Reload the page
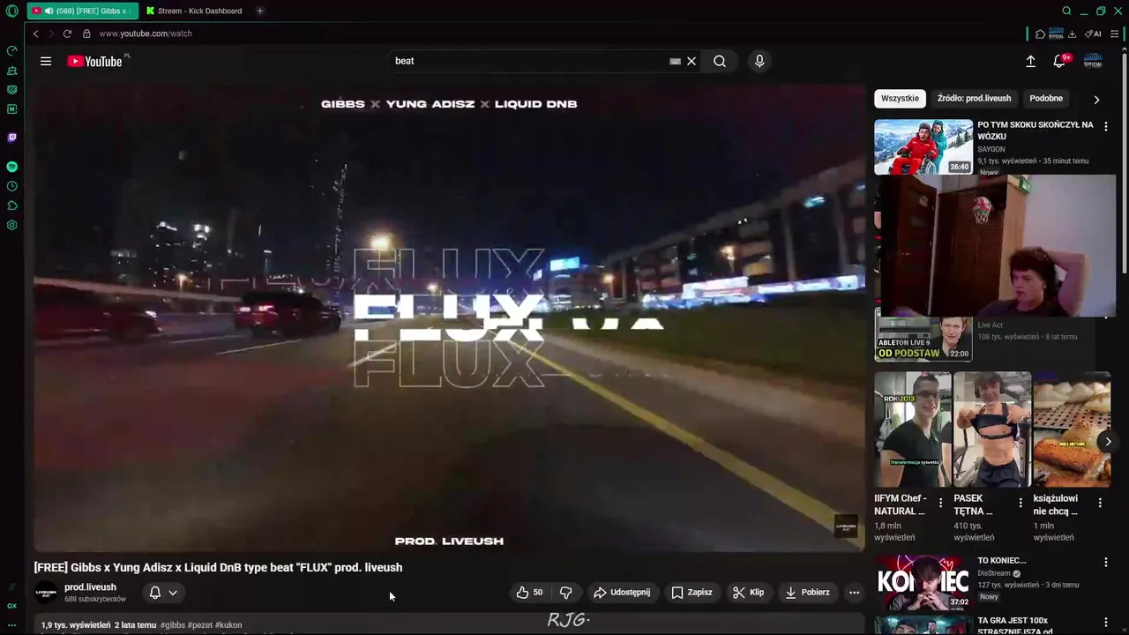 pyautogui.click(x=67, y=34)
